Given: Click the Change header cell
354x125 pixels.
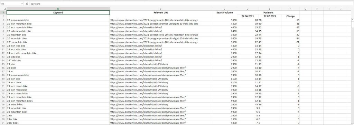Looking at the screenshot, I should (290, 16).
